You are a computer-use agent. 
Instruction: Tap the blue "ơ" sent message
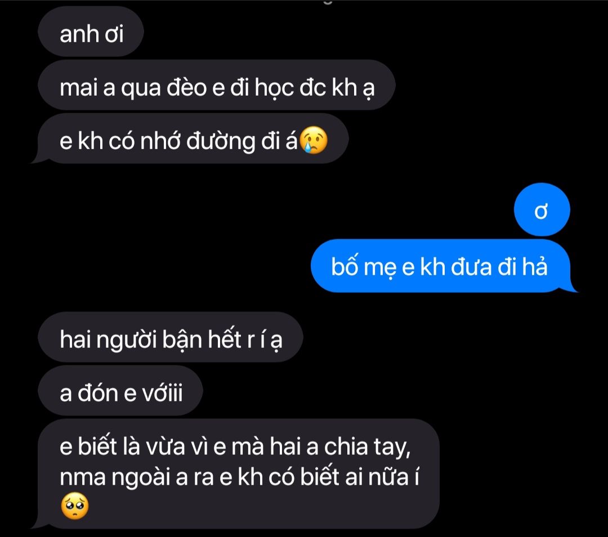[x=542, y=210]
